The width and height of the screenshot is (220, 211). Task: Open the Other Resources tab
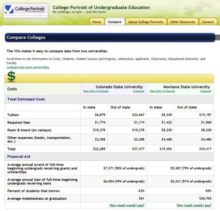pyautogui.click(x=182, y=22)
